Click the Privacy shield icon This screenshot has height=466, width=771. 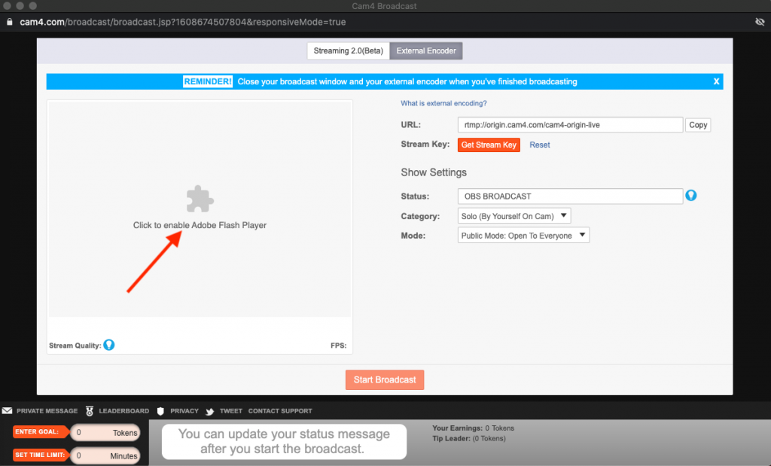[x=160, y=411]
